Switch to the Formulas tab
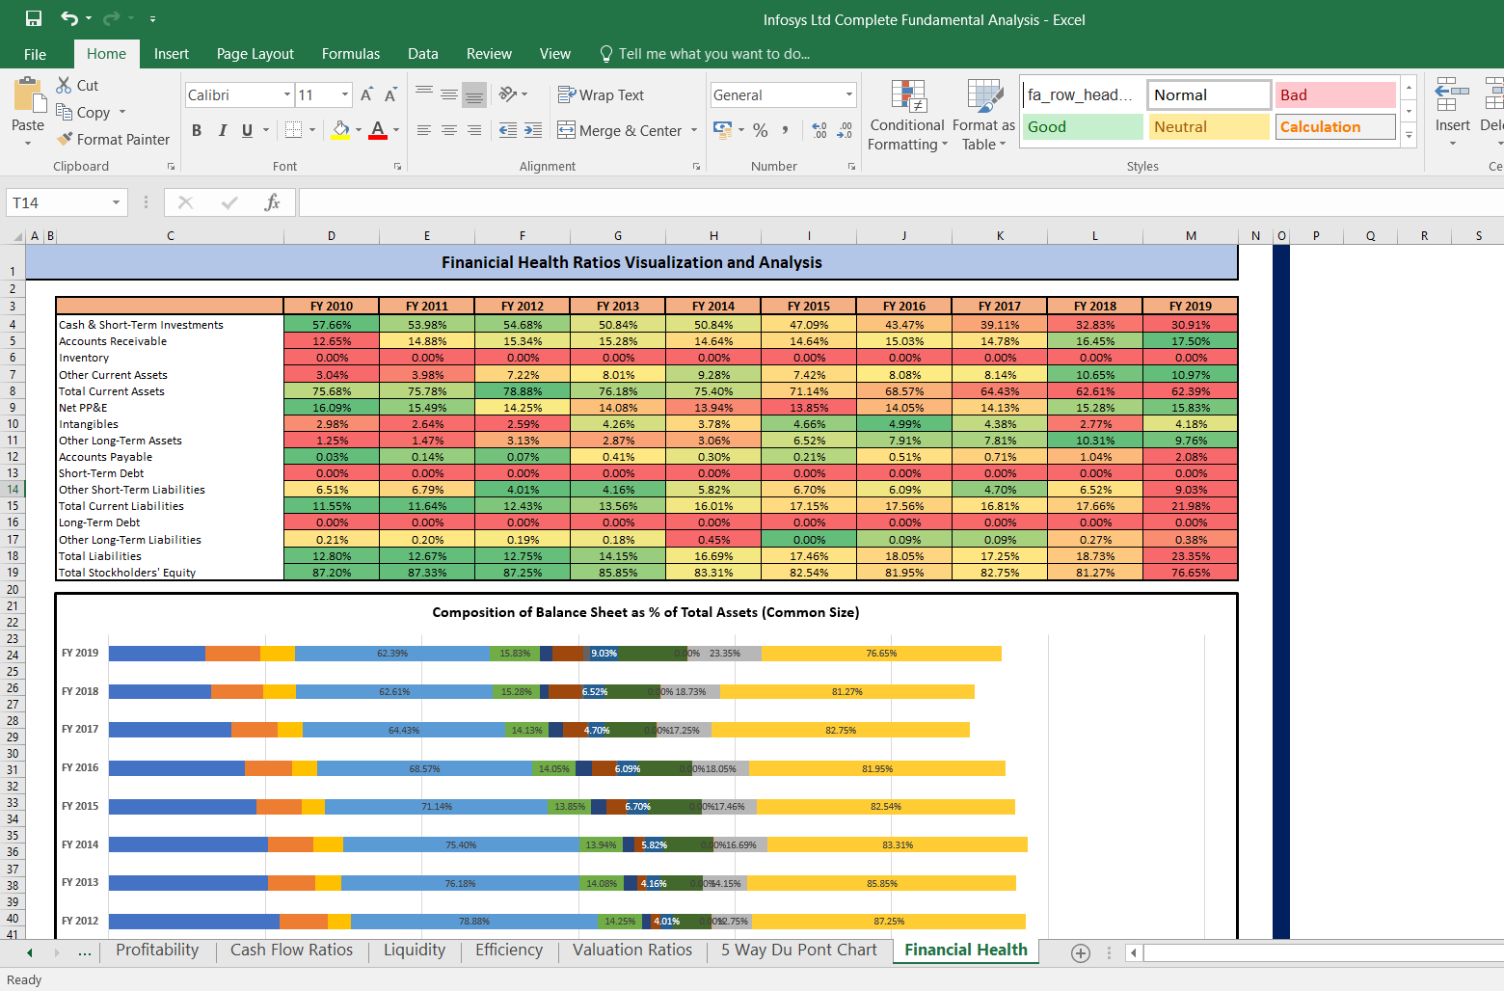The width and height of the screenshot is (1504, 991). [351, 54]
